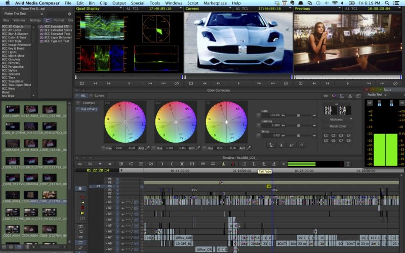Click the yellow ripple trim icon in Smart Tool

click(x=82, y=213)
